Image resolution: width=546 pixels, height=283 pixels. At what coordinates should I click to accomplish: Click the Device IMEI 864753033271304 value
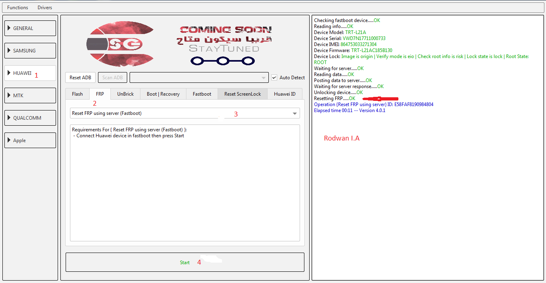[x=358, y=44]
